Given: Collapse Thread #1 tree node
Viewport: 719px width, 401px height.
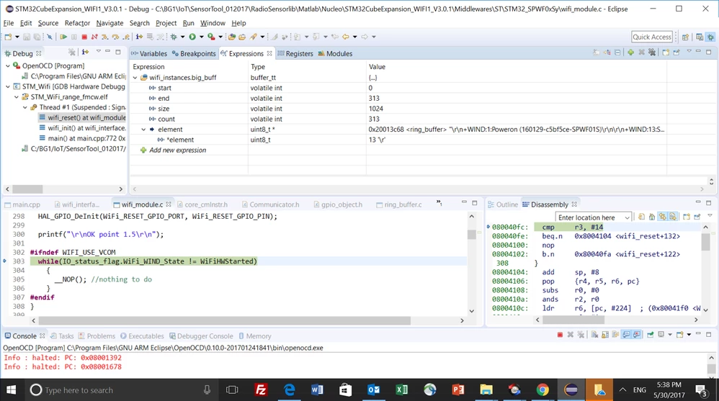Looking at the screenshot, I should 24,107.
